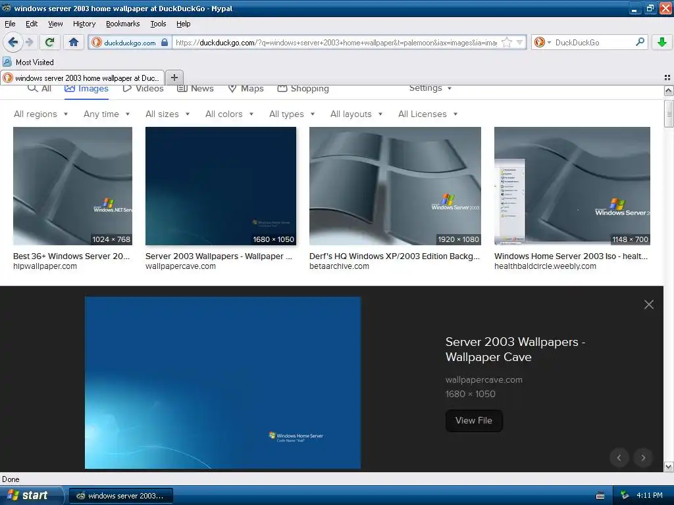Show the next image with right arrow
The height and width of the screenshot is (505, 674).
click(643, 458)
